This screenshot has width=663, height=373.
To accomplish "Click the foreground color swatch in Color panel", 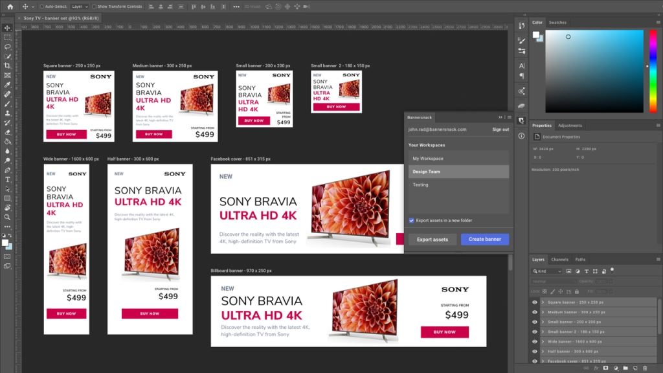I will pyautogui.click(x=535, y=35).
